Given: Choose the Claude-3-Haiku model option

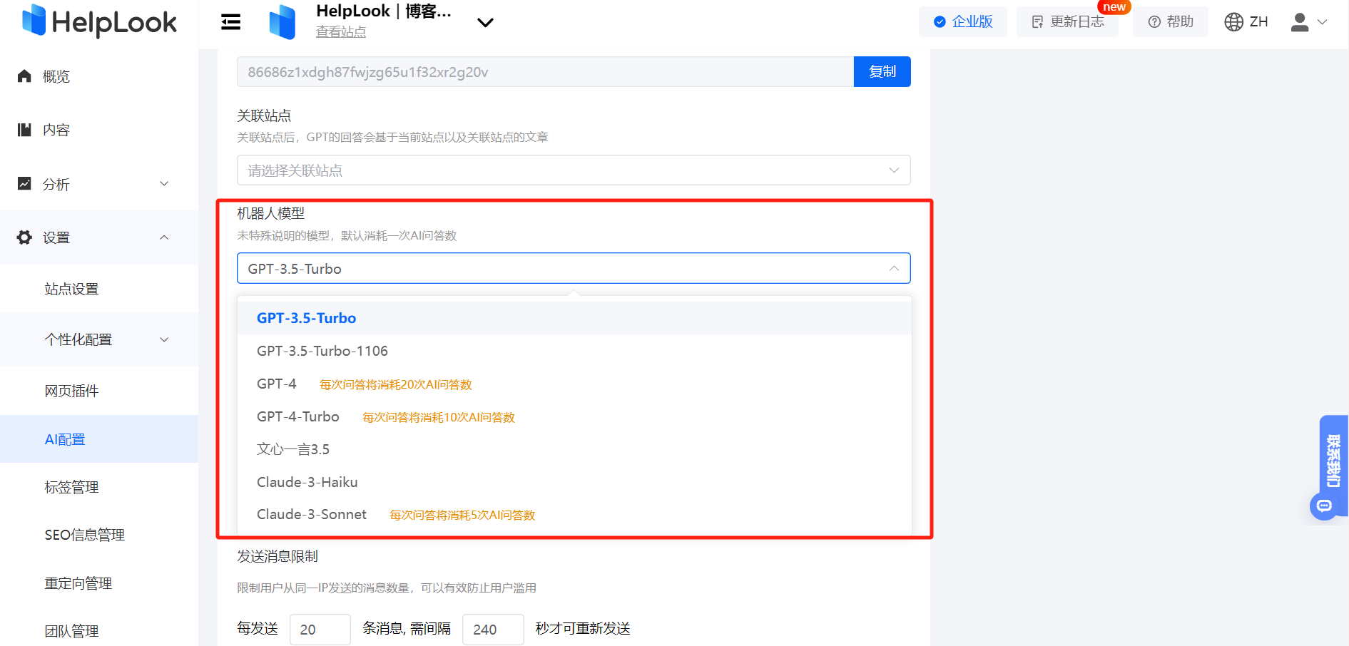Looking at the screenshot, I should 574,482.
